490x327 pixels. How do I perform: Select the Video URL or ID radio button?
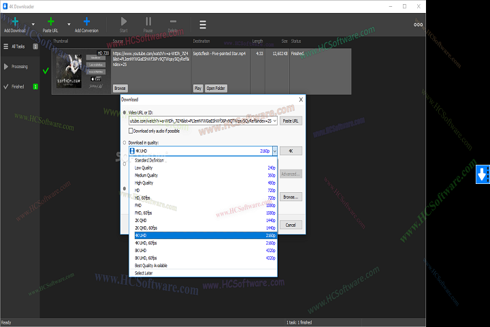(x=125, y=112)
